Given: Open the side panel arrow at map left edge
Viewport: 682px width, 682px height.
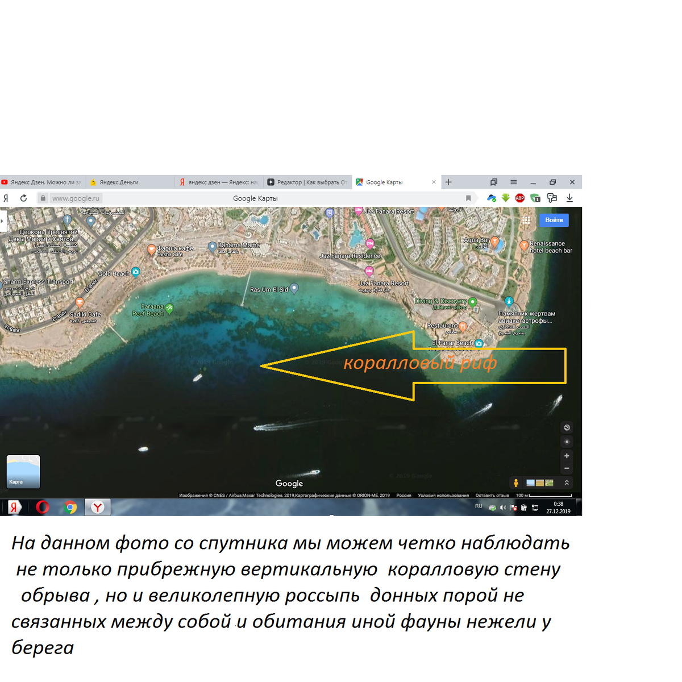Looking at the screenshot, I should click(2, 221).
